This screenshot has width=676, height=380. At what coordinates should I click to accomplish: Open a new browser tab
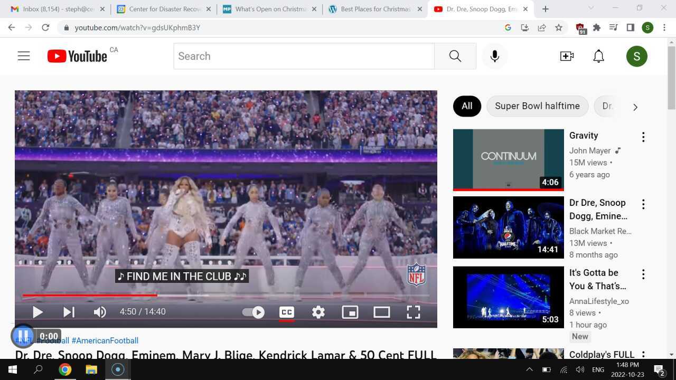[x=546, y=9]
